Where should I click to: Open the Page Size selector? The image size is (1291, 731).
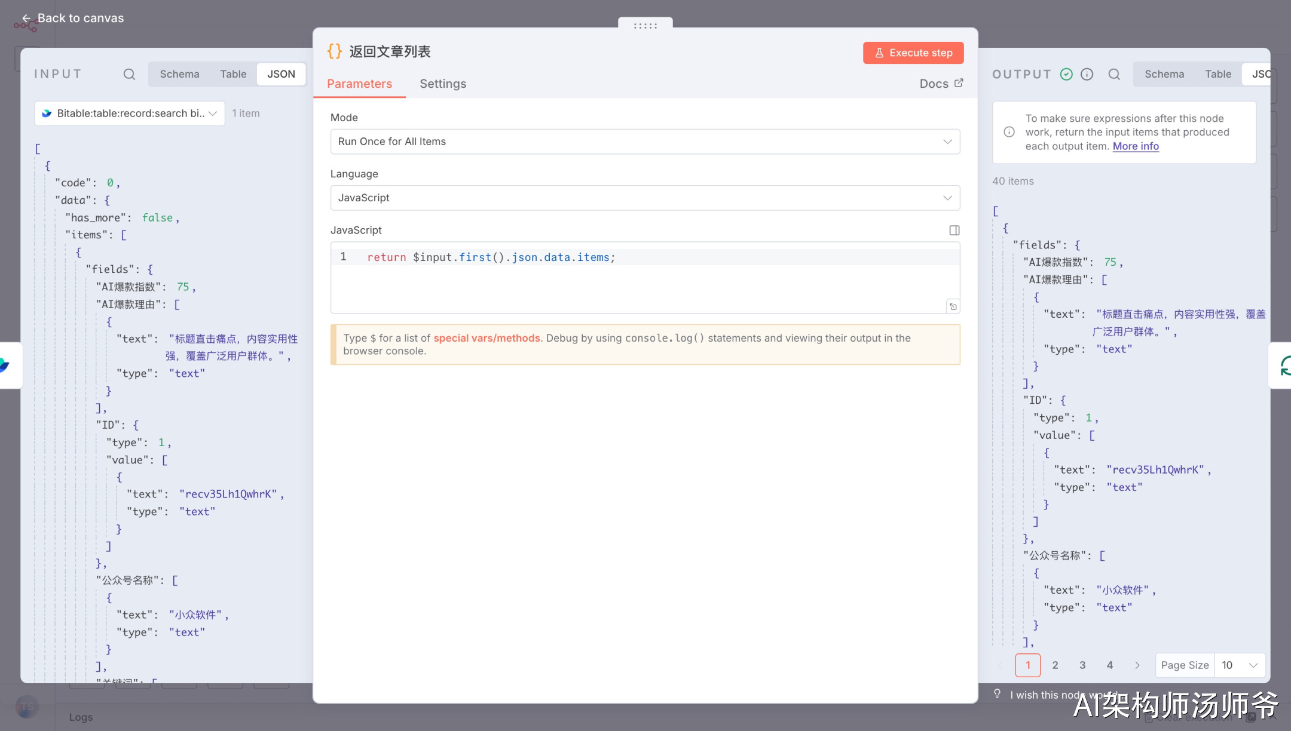click(1240, 665)
